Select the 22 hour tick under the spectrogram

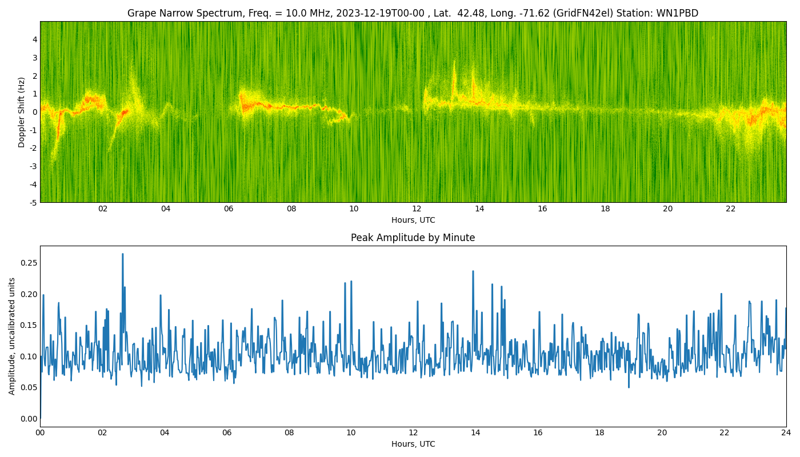pos(730,209)
